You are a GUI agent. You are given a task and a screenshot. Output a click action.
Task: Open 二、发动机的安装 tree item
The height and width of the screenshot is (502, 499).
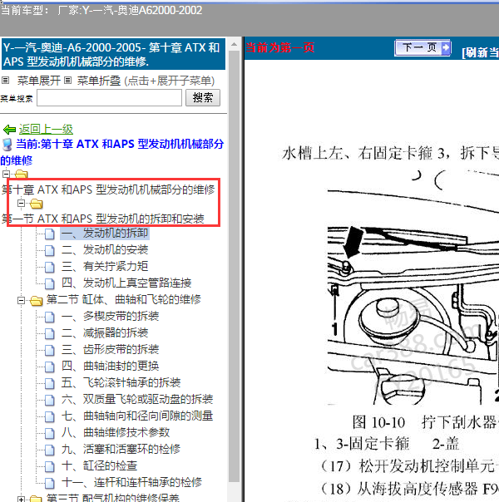click(x=105, y=249)
